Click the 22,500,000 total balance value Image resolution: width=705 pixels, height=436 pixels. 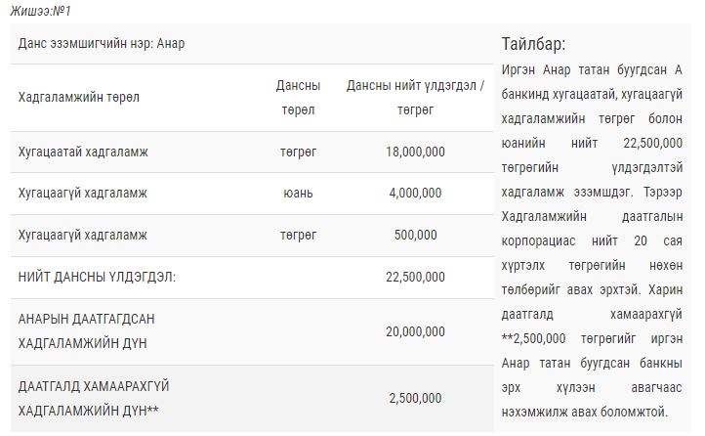click(416, 278)
